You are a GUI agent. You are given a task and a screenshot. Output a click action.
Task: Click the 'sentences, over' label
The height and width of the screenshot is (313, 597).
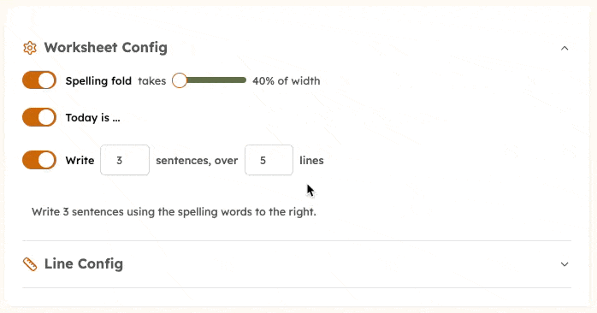point(197,161)
